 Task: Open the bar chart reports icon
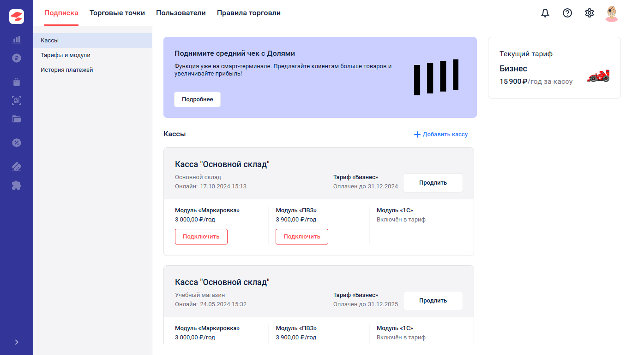tap(17, 40)
